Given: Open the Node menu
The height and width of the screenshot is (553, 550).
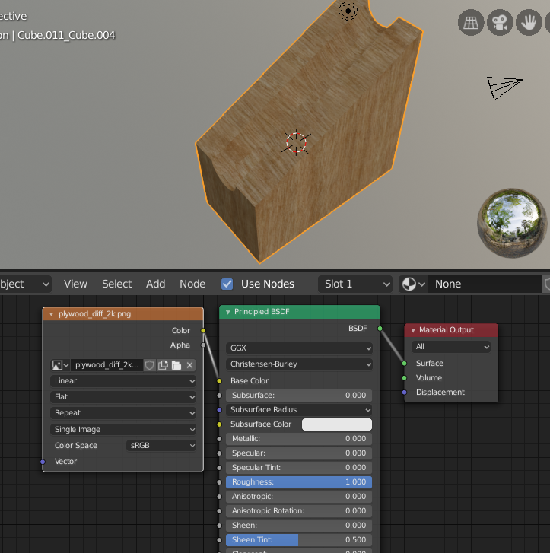Looking at the screenshot, I should pyautogui.click(x=192, y=284).
